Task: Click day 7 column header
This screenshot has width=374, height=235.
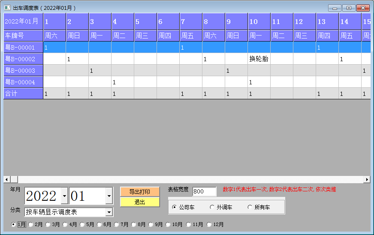Action: click(x=191, y=21)
